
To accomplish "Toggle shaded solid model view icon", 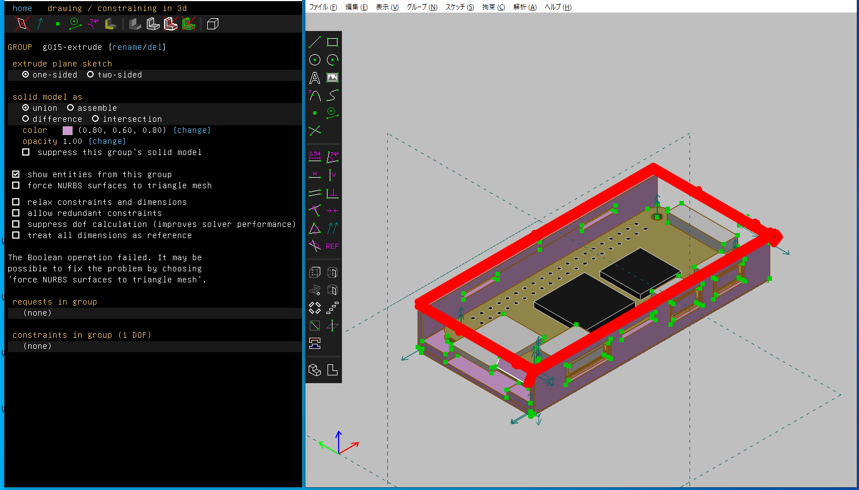I will [135, 24].
